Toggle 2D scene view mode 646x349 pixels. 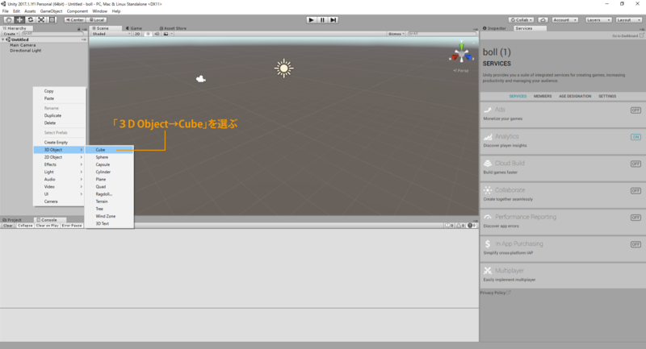[x=137, y=34]
